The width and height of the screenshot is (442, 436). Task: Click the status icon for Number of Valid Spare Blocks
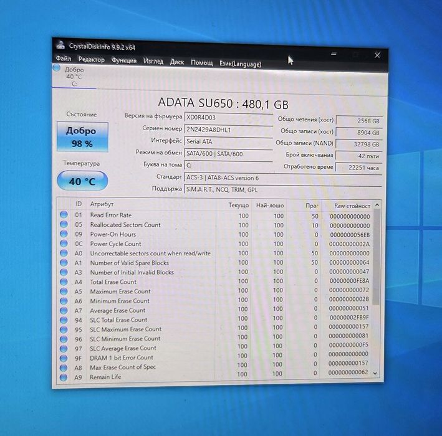click(x=64, y=262)
